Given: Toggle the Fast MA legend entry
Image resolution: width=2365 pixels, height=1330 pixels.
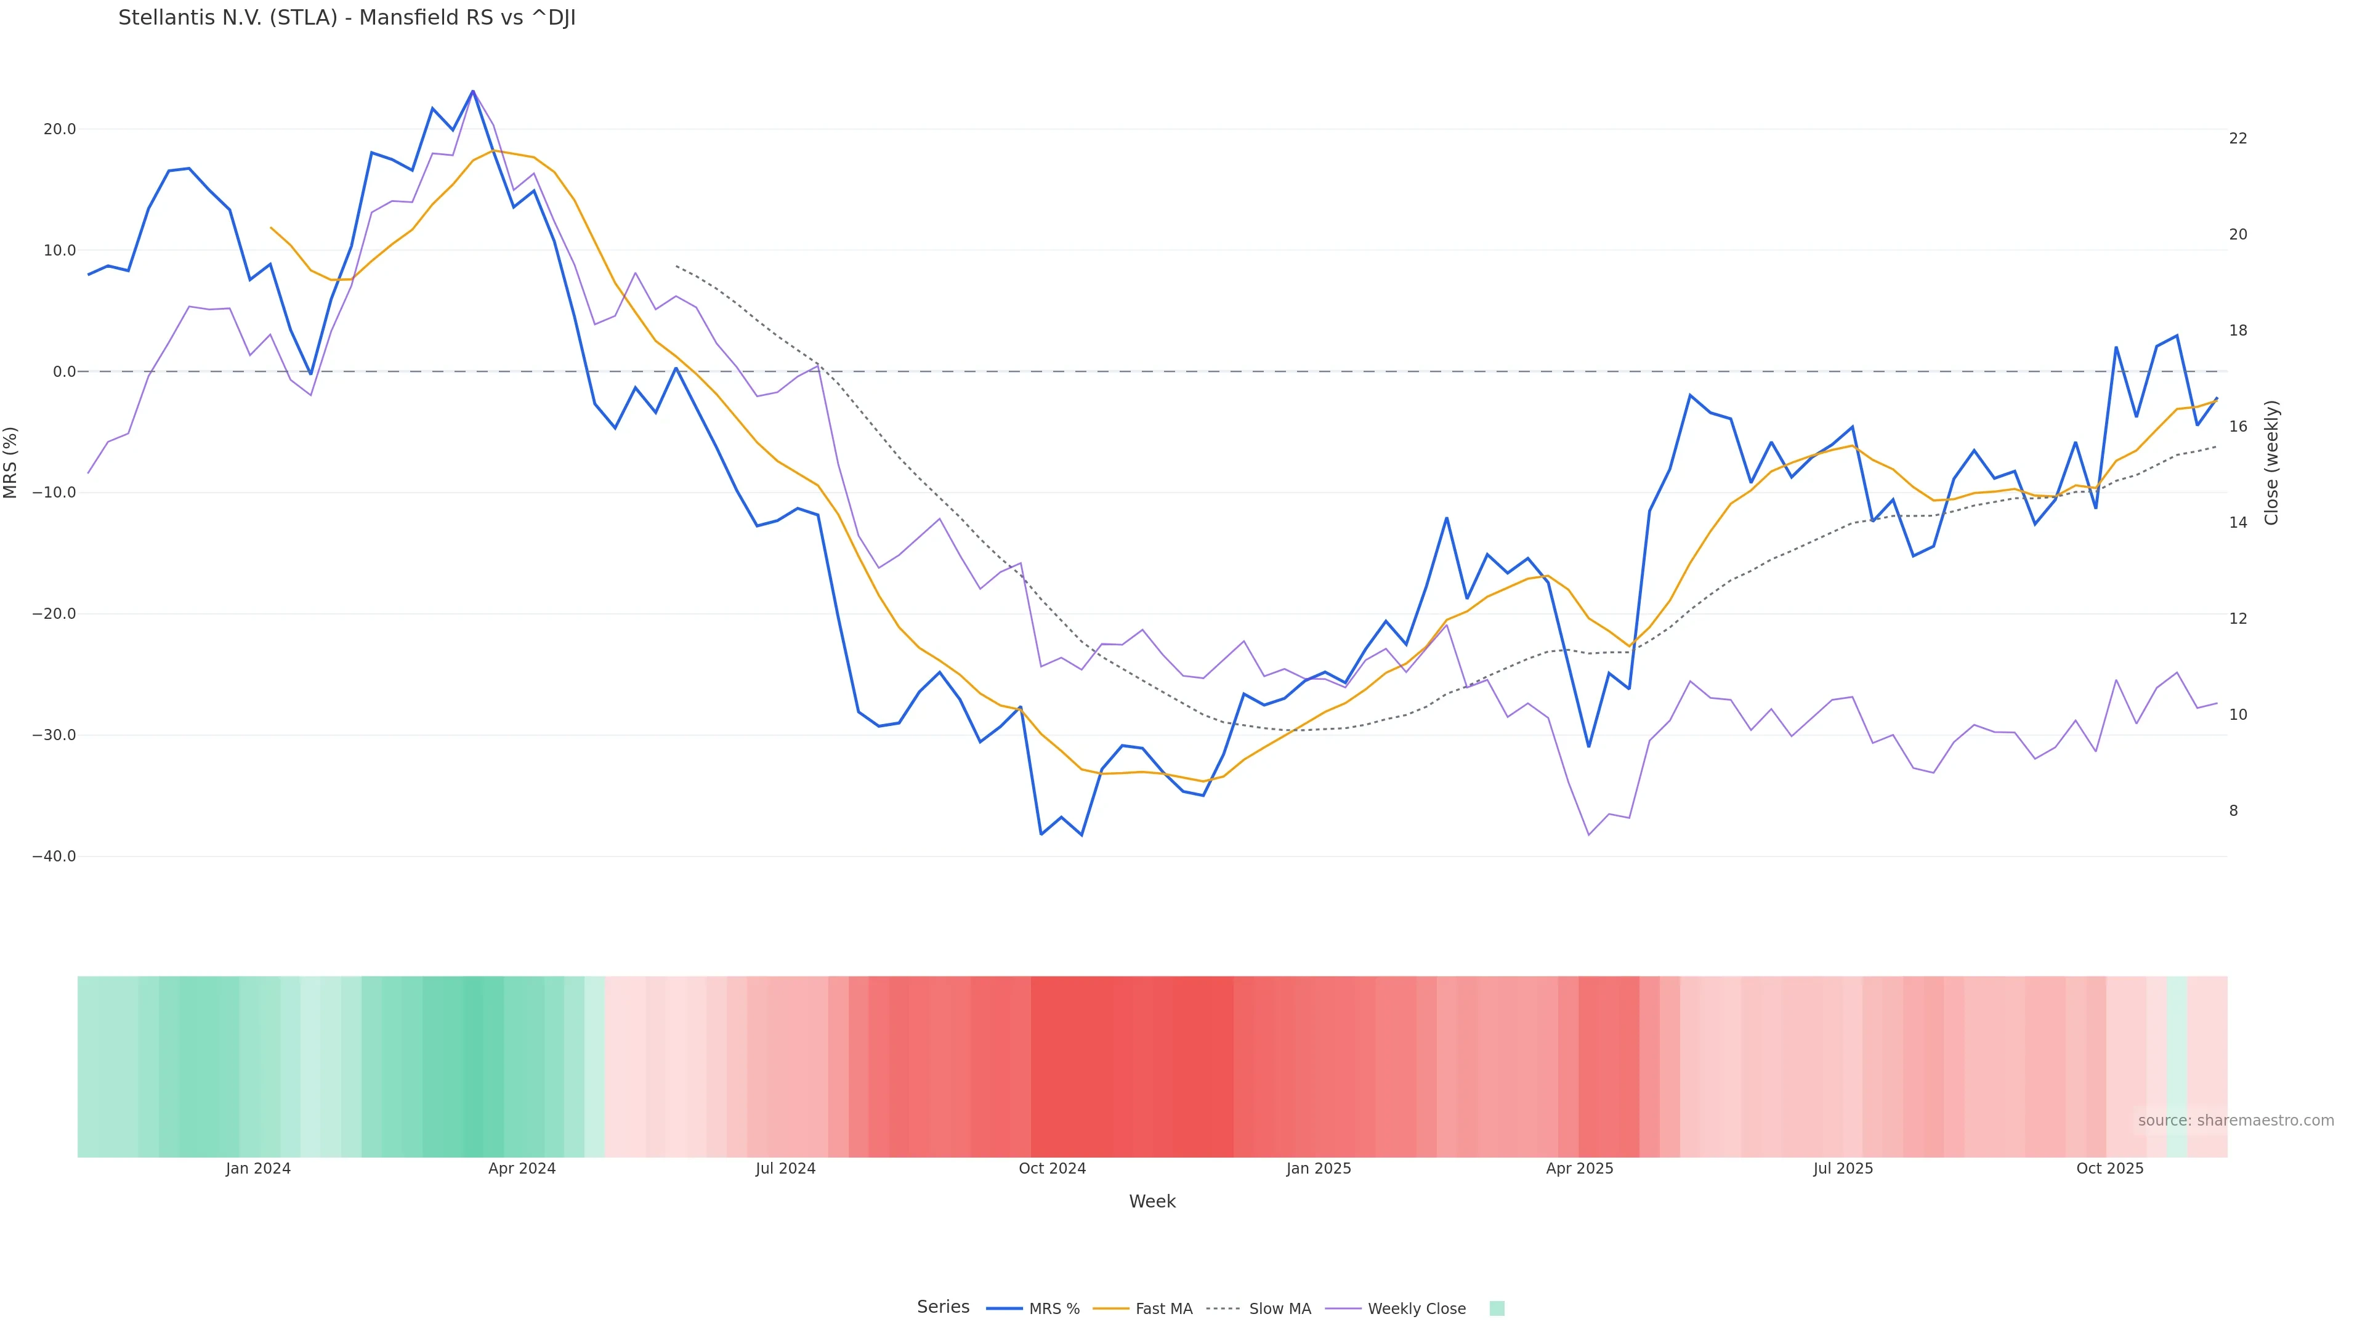Looking at the screenshot, I should (1163, 1309).
